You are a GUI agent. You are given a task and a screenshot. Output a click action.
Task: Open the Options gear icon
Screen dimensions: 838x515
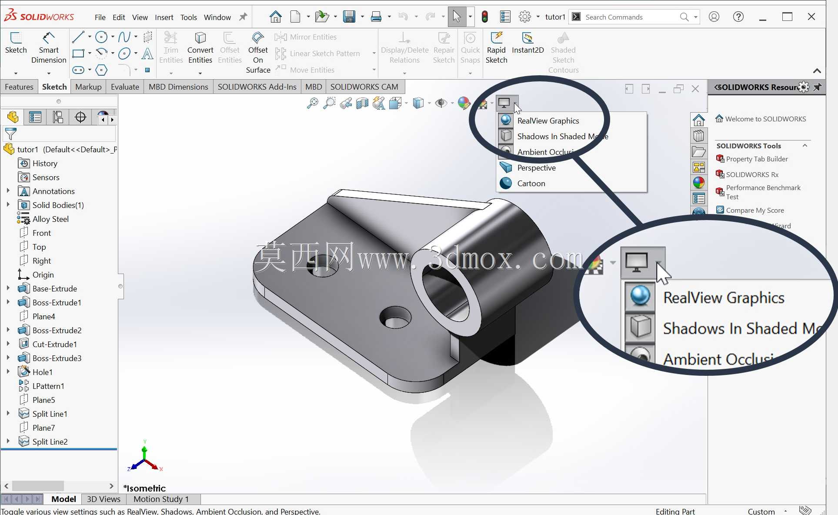pyautogui.click(x=525, y=17)
